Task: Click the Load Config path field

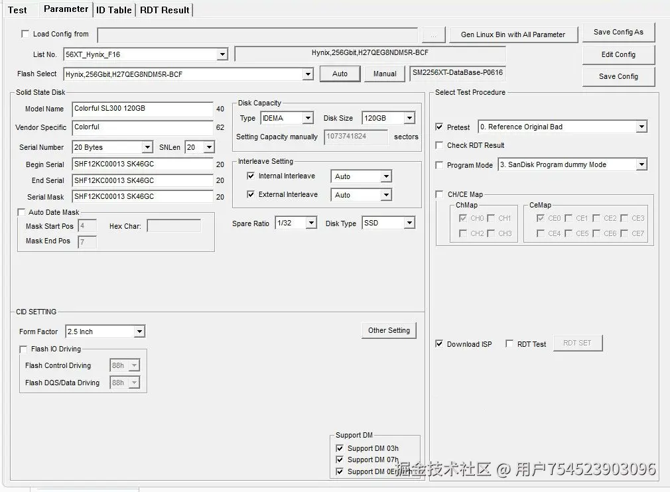Action: 257,35
